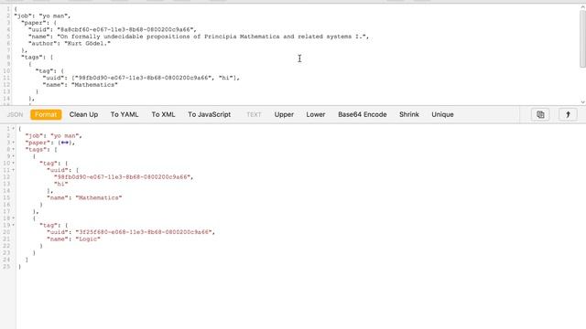Select the Unique option
This screenshot has width=586, height=329.
click(442, 114)
